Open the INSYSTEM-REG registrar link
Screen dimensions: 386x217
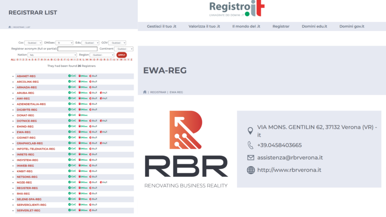point(27,160)
